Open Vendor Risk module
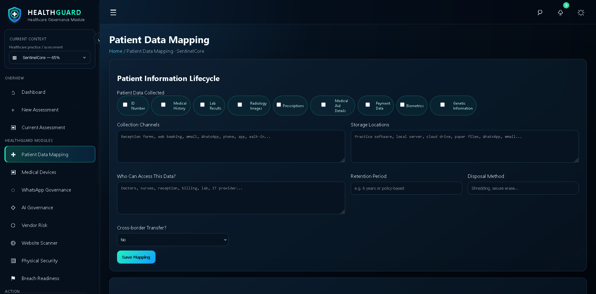596x294 pixels. (x=50, y=225)
